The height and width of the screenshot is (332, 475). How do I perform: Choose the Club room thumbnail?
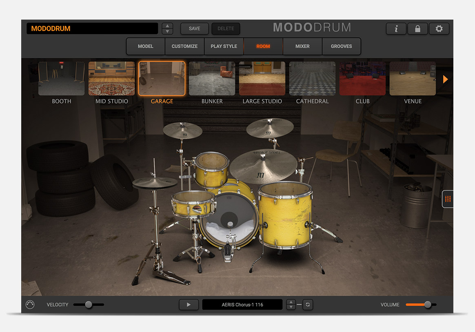[x=363, y=78]
